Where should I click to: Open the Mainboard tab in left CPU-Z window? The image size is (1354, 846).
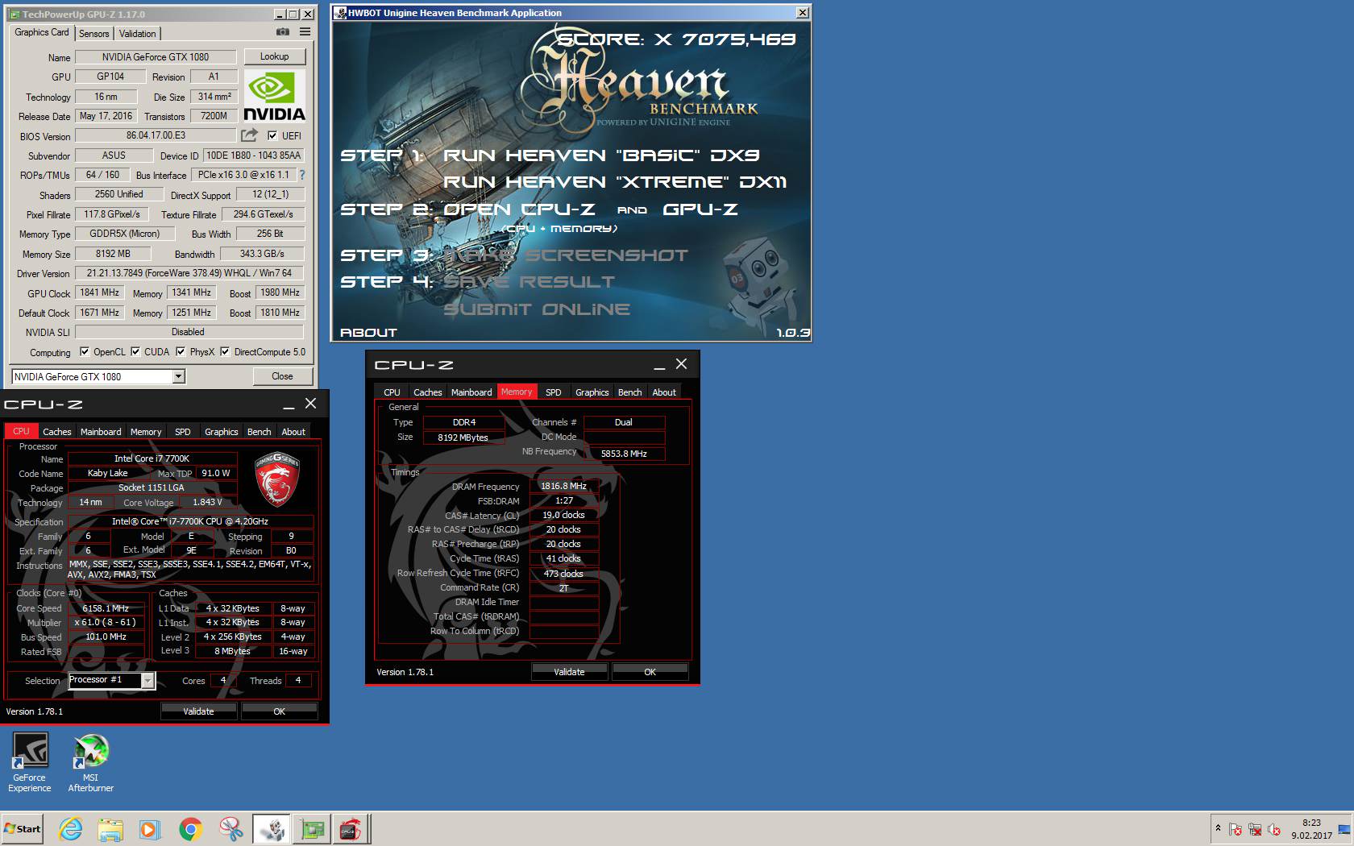(101, 432)
